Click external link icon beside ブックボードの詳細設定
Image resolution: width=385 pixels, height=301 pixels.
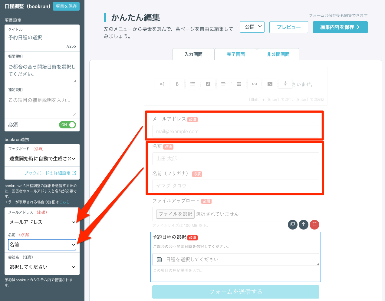[74, 173]
